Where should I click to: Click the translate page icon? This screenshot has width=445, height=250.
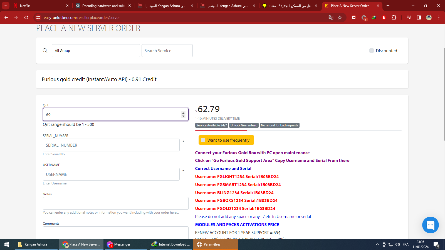tap(331, 17)
